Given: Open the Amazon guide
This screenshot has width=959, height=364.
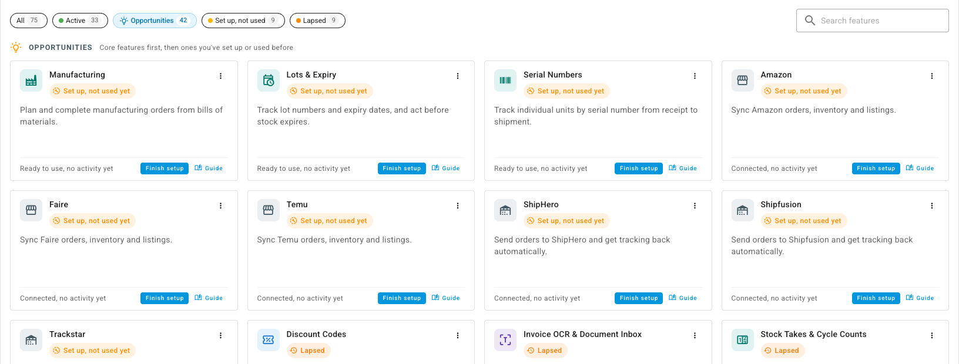Looking at the screenshot, I should 920,168.
